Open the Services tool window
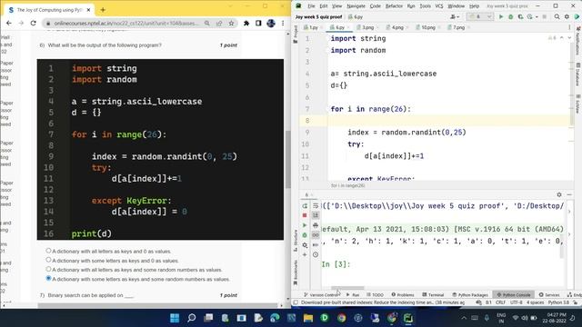Screen dimensions: 582x327 tap(549, 294)
